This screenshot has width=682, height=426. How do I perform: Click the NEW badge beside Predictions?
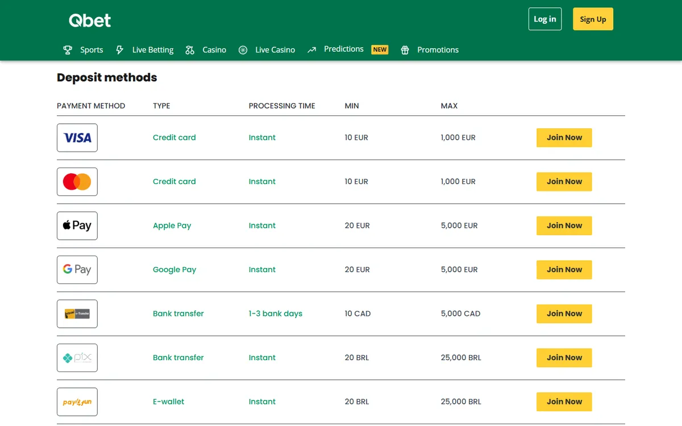click(x=380, y=49)
